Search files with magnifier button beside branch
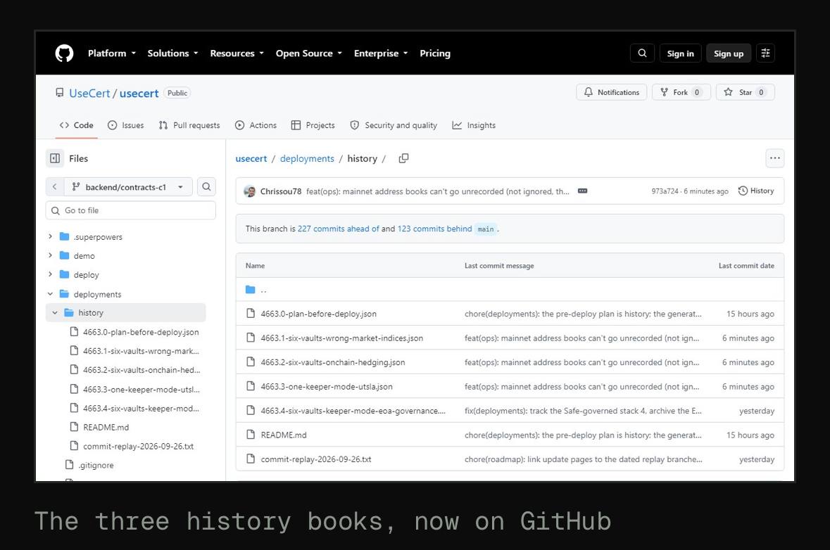The image size is (830, 550). click(206, 186)
